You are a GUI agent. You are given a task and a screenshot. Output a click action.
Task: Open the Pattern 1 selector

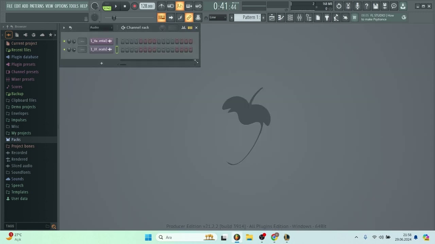click(247, 18)
